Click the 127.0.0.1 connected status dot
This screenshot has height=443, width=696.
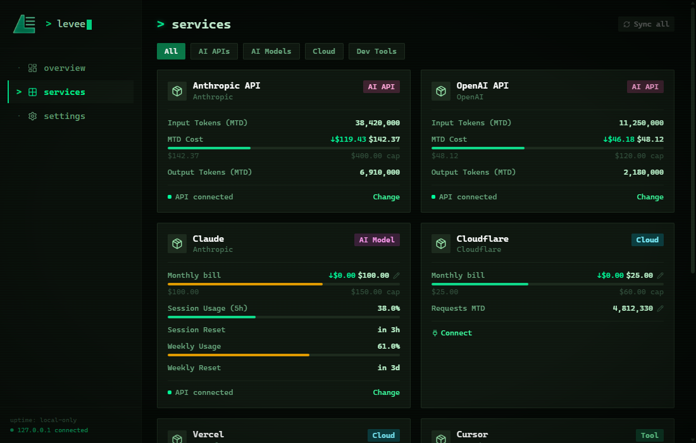(12, 430)
